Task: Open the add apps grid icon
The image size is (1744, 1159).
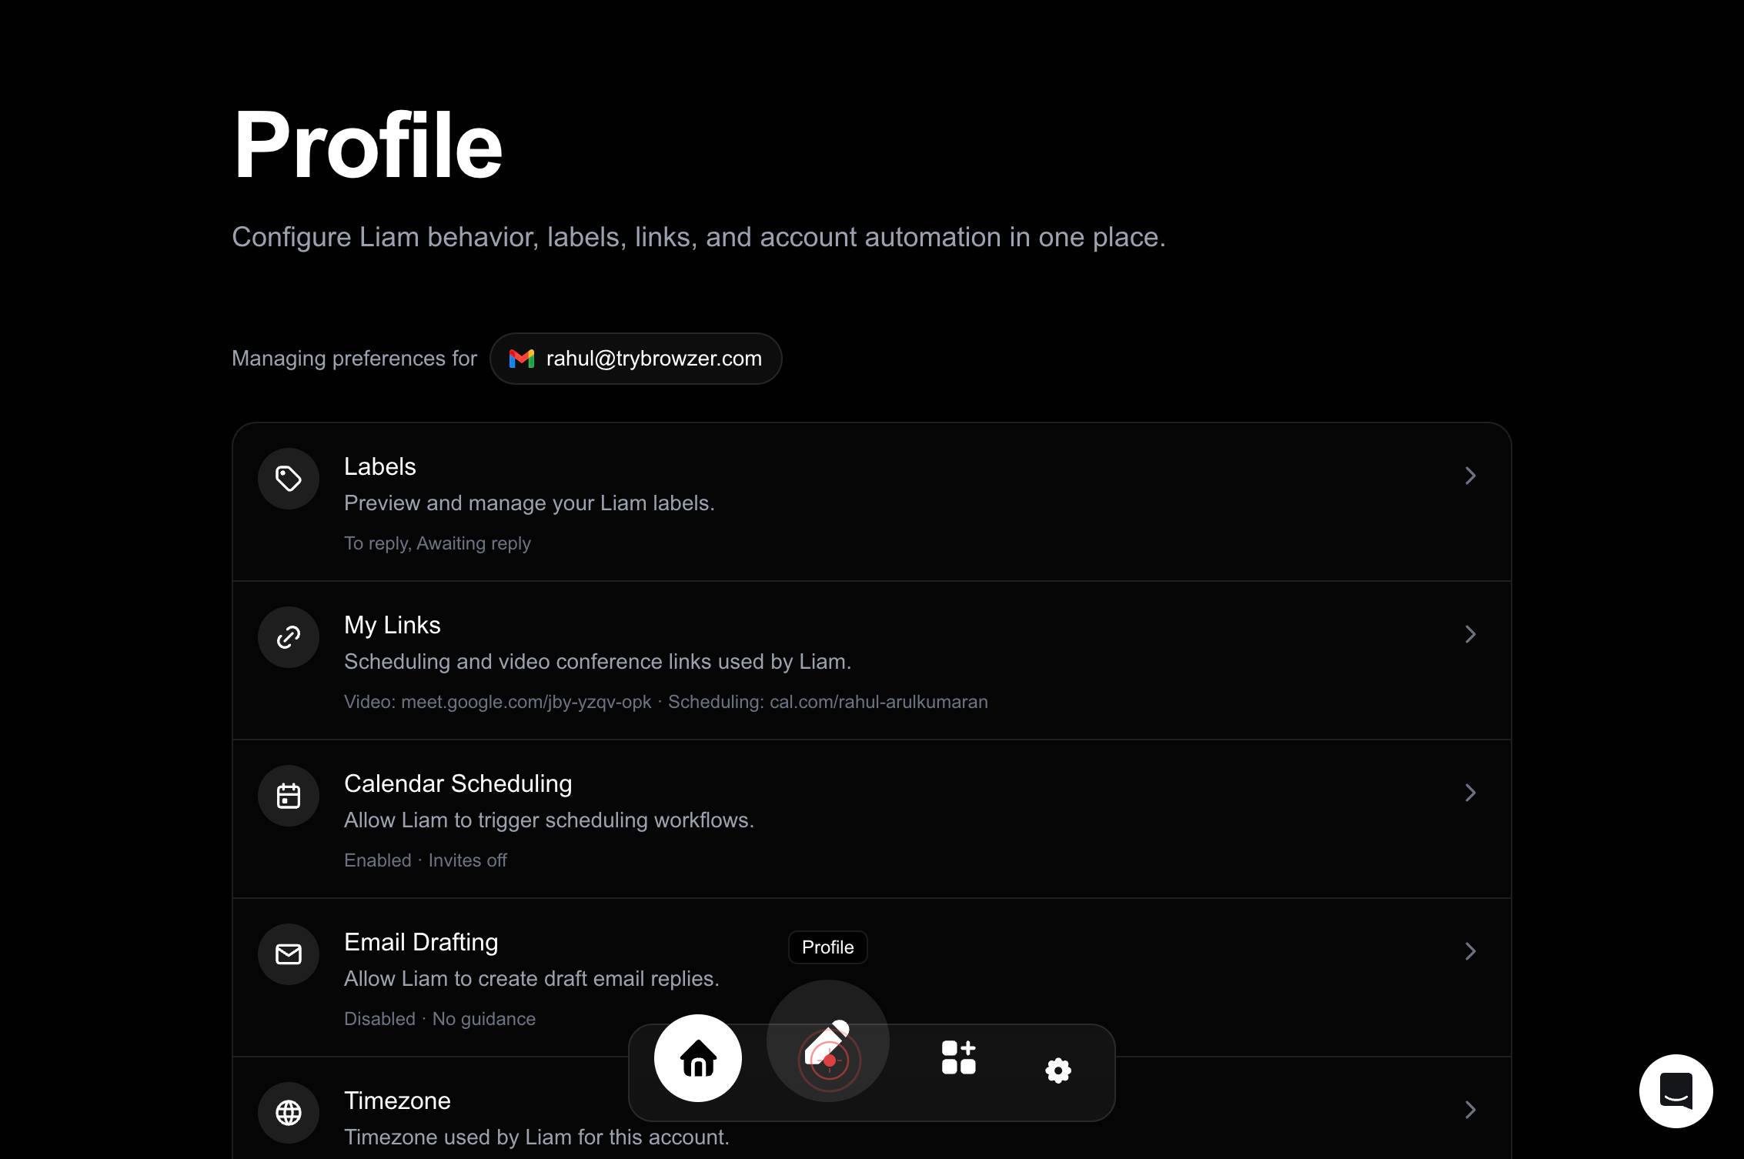Action: click(959, 1057)
